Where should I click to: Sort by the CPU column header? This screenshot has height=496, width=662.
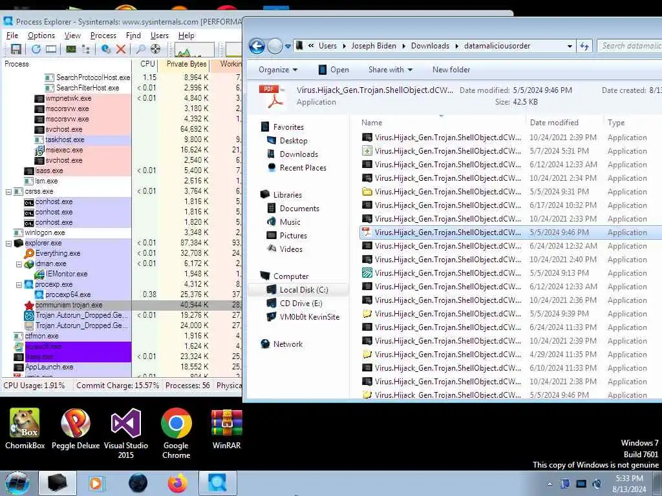(x=146, y=64)
